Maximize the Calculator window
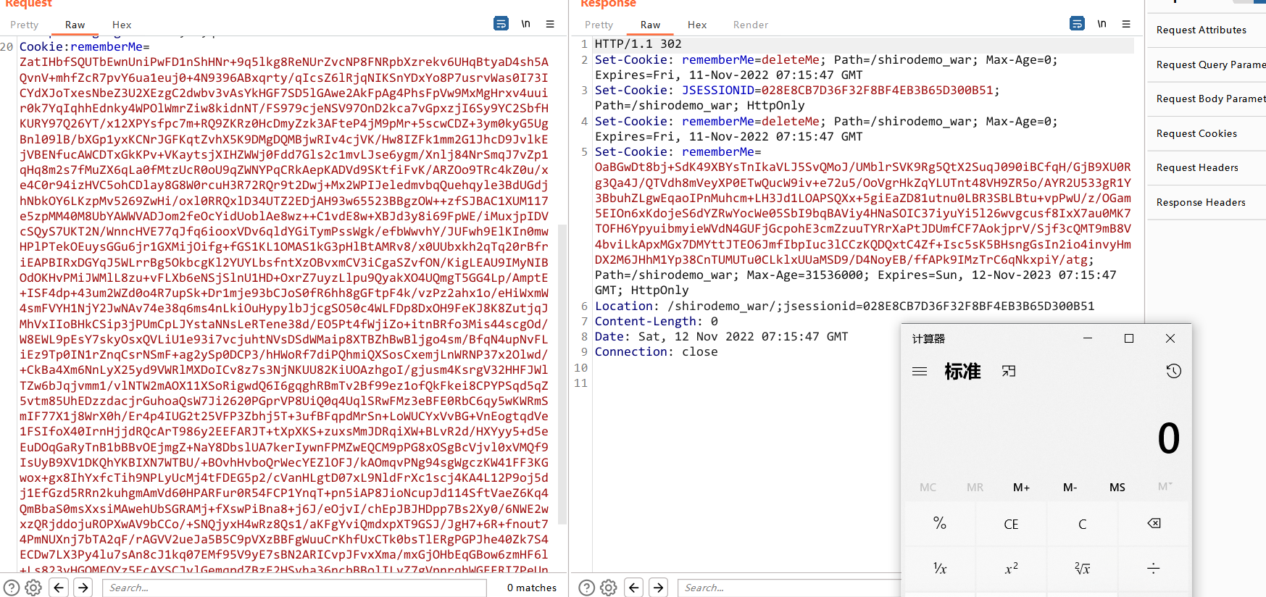 click(1129, 338)
